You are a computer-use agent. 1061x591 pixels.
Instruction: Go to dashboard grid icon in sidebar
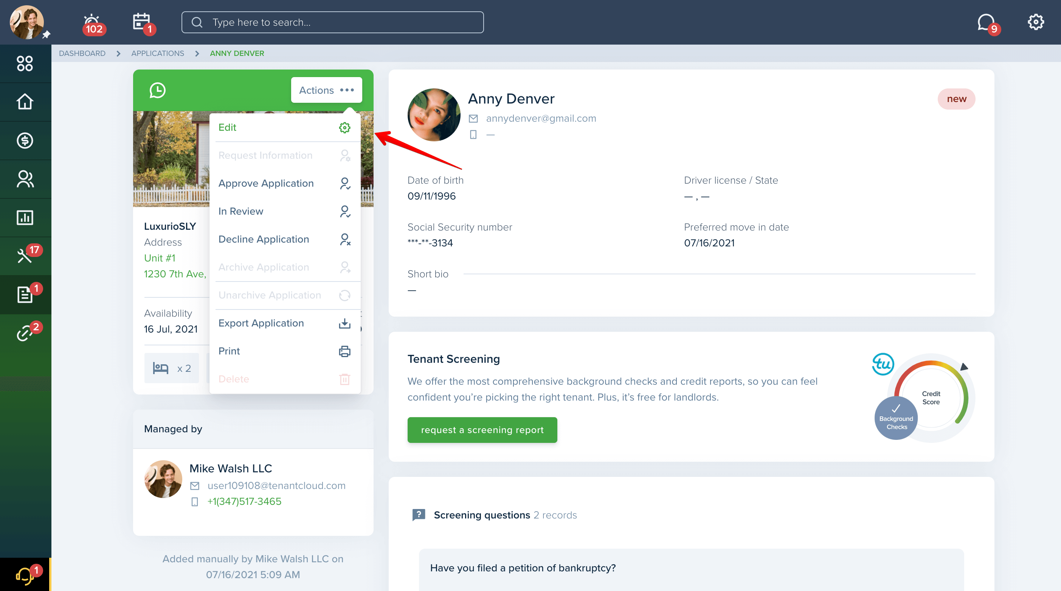coord(25,63)
